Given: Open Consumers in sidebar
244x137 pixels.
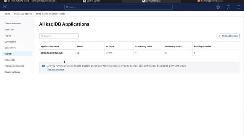Looking at the screenshot, I should pos(10,48).
